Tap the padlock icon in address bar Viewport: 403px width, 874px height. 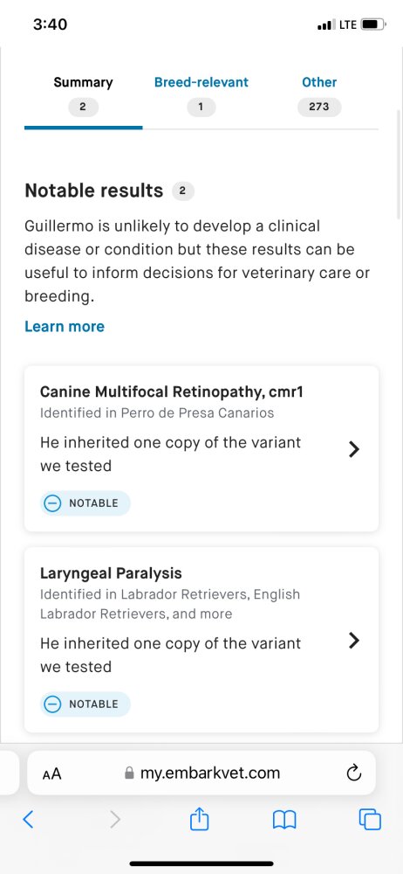tap(130, 773)
